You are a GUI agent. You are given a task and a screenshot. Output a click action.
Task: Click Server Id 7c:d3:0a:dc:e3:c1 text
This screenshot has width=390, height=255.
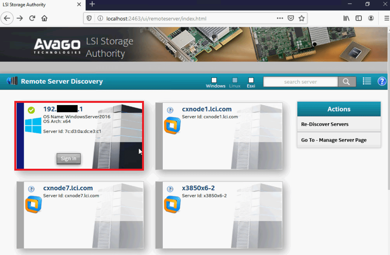pyautogui.click(x=72, y=131)
